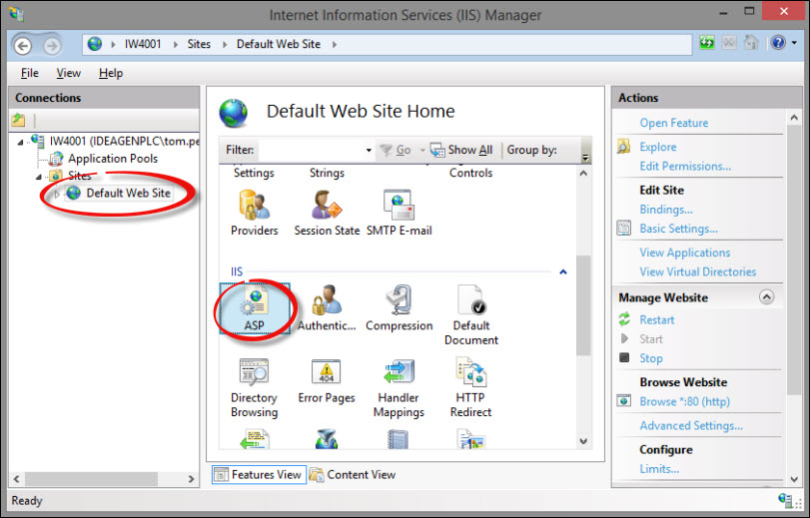Open the View menu
This screenshot has height=518, width=810.
pos(68,73)
